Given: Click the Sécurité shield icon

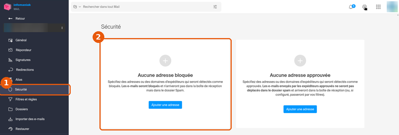Looking at the screenshot, I should [11, 90].
